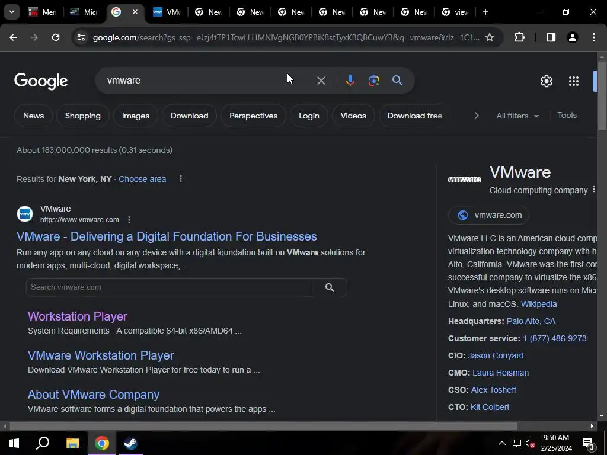
Task: Go back to the previous page
Action: point(13,37)
